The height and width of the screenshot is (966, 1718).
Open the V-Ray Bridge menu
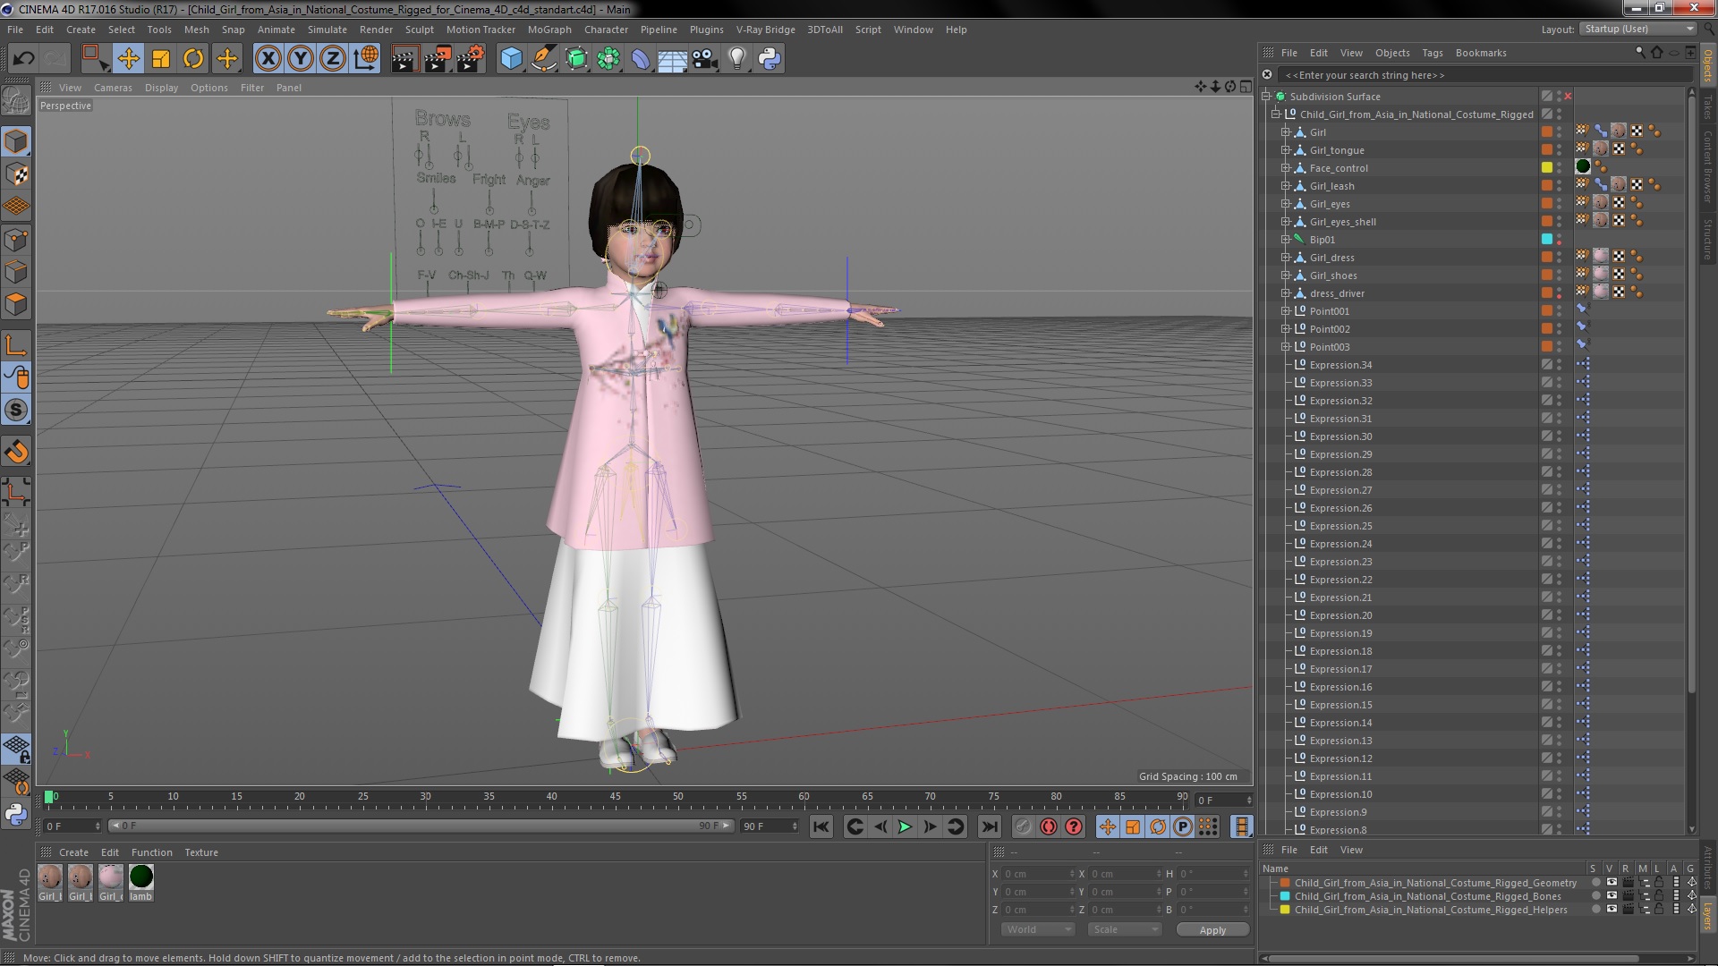pyautogui.click(x=765, y=30)
